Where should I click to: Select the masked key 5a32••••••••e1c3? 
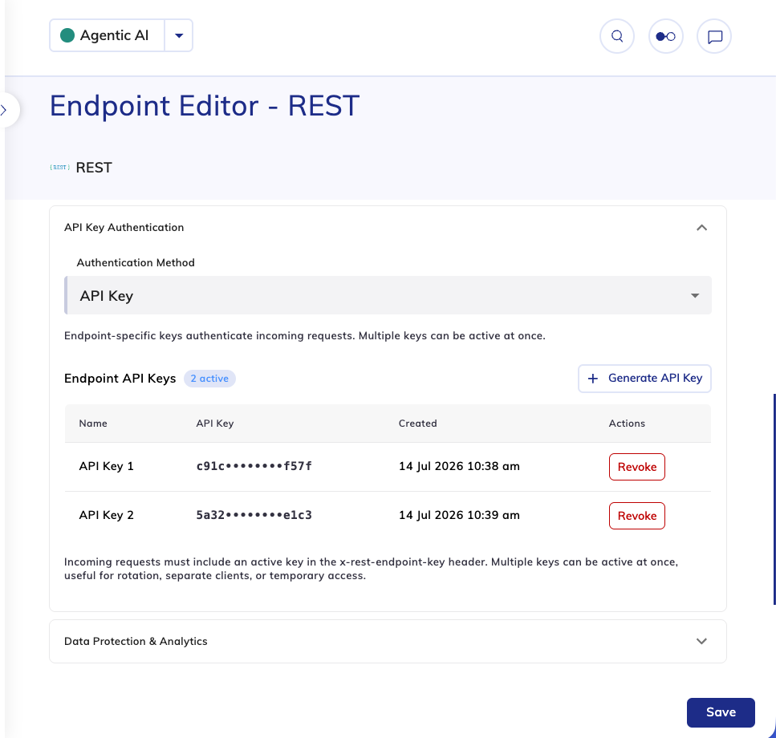[254, 515]
